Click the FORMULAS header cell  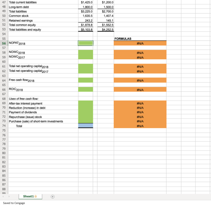coord(140,39)
